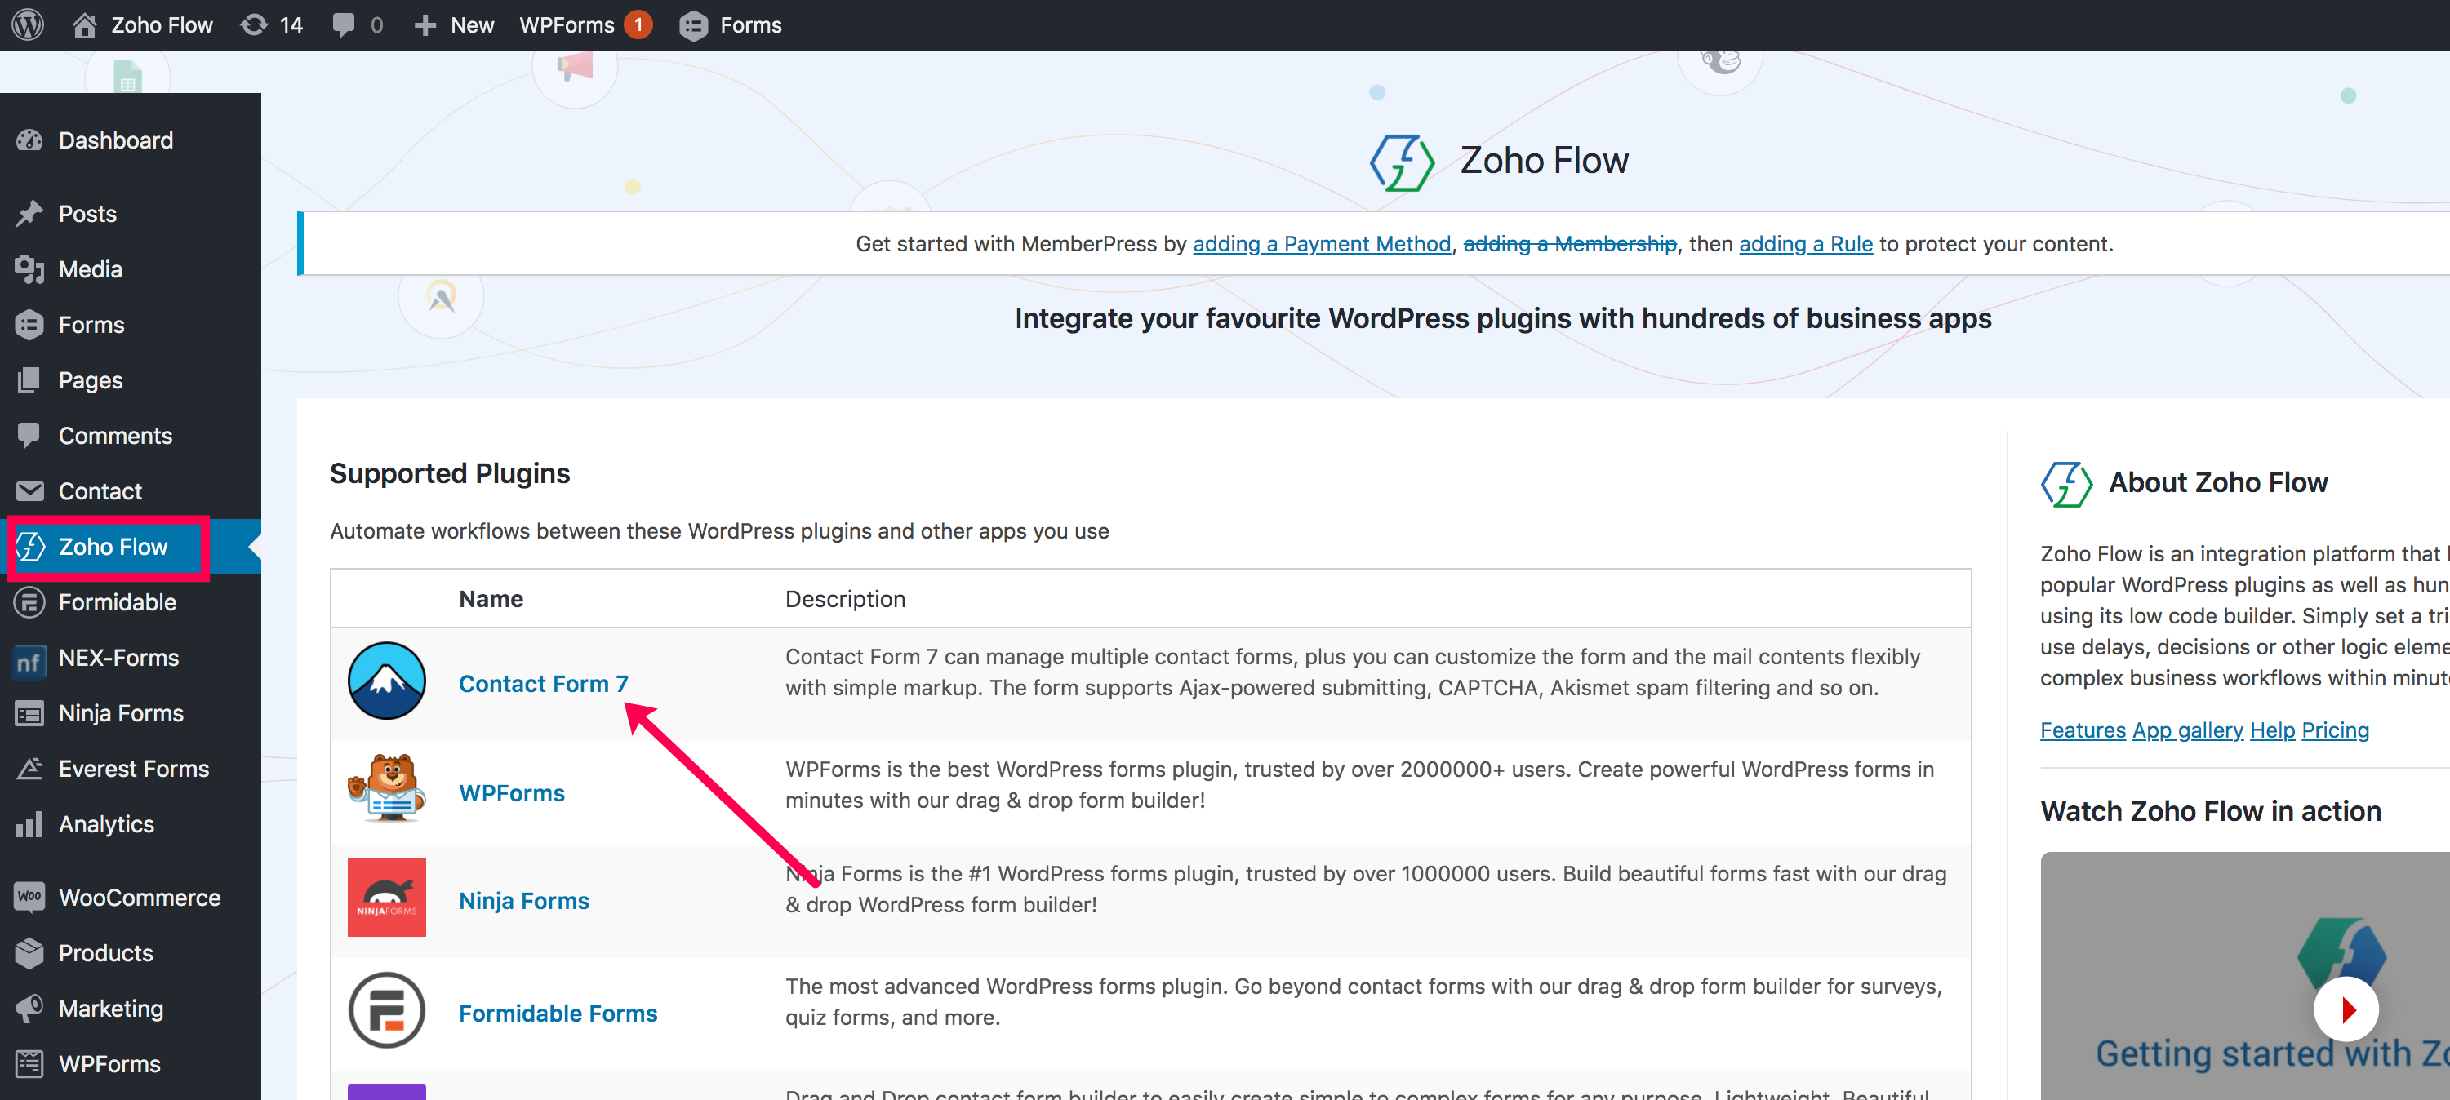Click the Formidable Forms circular logo
This screenshot has width=2450, height=1100.
386,1009
